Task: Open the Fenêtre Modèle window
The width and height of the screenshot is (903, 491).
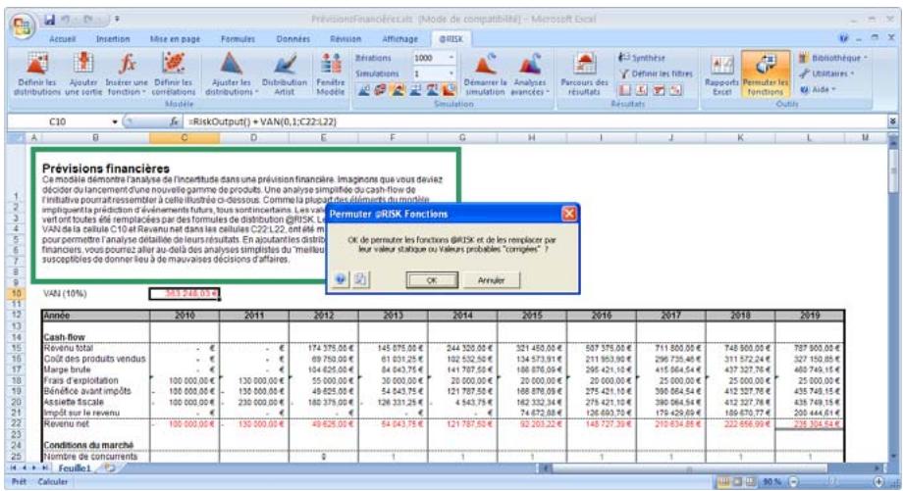Action: 330,74
